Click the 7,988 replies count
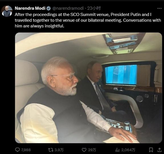The width and height of the screenshot is (164, 154). tap(26, 150)
